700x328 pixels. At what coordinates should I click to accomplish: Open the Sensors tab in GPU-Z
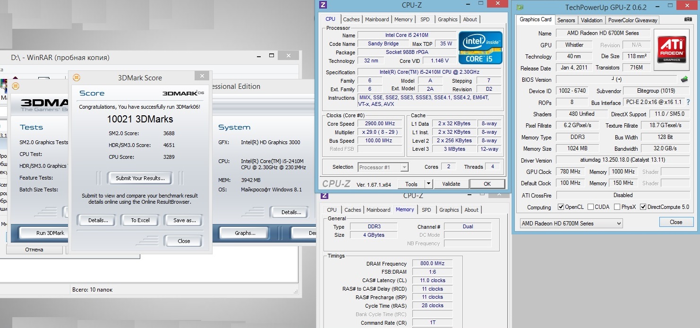point(566,20)
